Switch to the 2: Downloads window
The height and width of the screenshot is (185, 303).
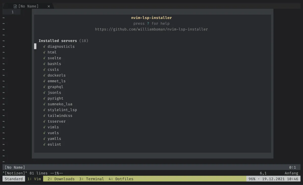click(61, 179)
